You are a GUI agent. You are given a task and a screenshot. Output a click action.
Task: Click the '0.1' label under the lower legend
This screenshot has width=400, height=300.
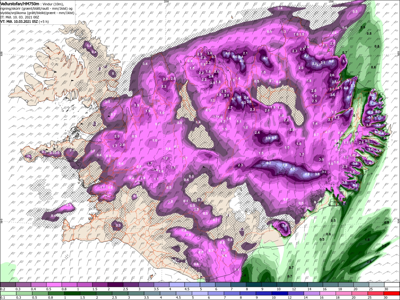click(2, 297)
